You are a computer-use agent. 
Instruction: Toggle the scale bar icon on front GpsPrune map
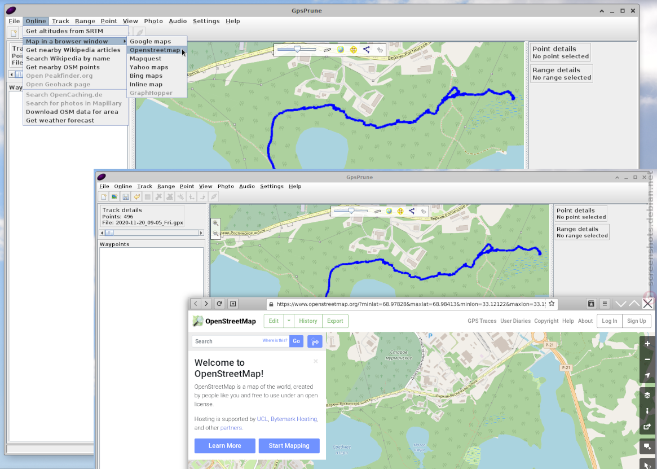[x=377, y=212]
